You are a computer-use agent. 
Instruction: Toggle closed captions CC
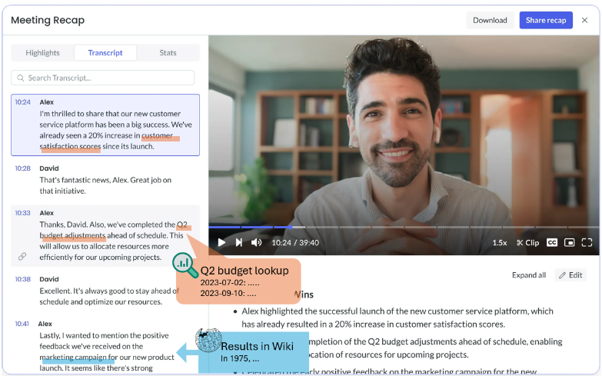[x=552, y=243]
